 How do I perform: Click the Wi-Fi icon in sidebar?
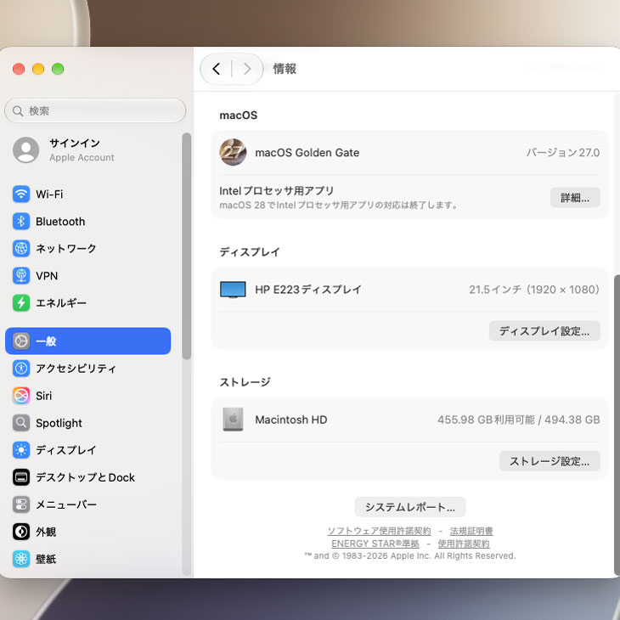coord(21,194)
